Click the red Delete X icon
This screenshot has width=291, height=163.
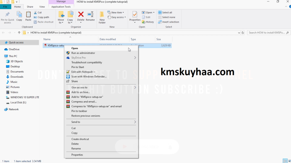pyautogui.click(x=81, y=14)
